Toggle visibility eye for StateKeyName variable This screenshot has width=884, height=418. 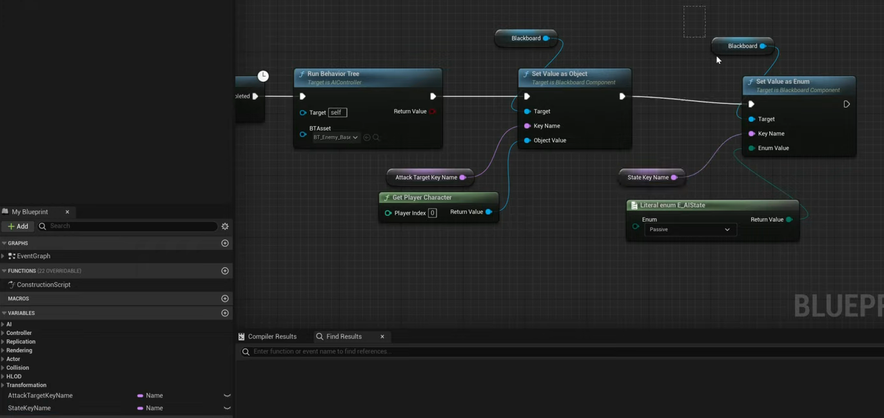[227, 408]
